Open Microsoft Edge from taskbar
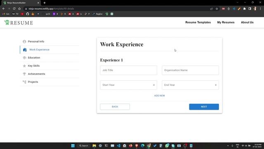 (143, 146)
